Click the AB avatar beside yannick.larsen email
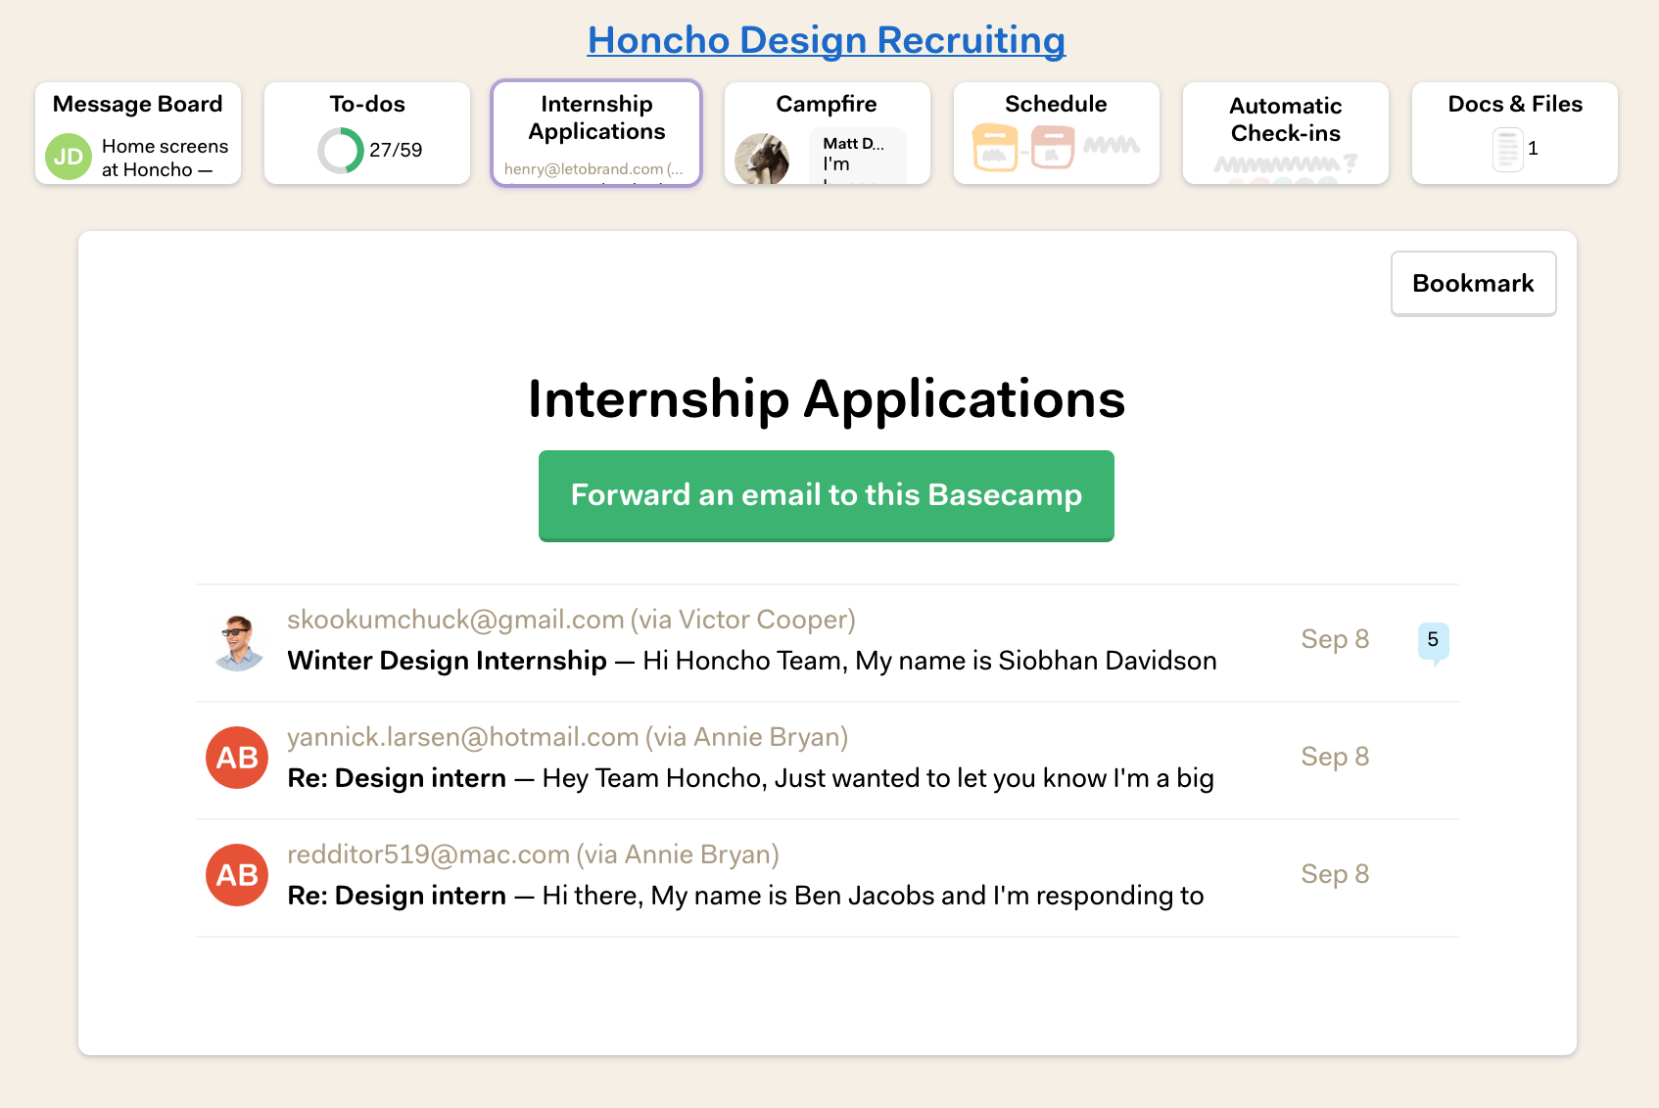1659x1108 pixels. click(x=237, y=758)
